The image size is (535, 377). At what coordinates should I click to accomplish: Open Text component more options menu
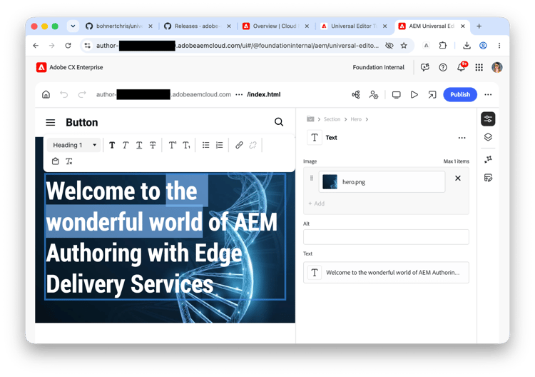pyautogui.click(x=462, y=138)
